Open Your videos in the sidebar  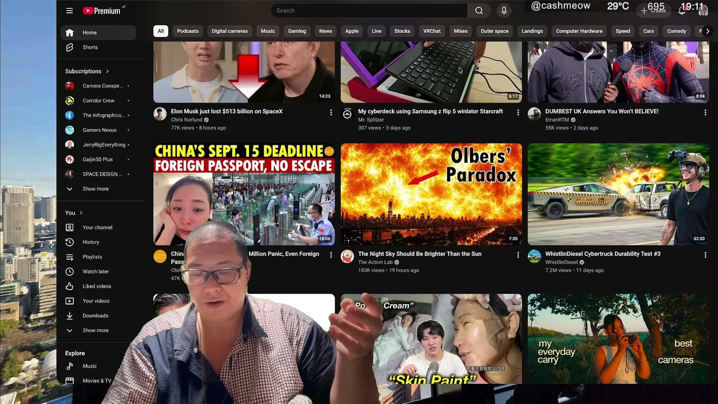pos(98,301)
